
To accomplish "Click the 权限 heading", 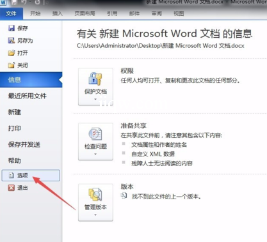I will point(127,71).
